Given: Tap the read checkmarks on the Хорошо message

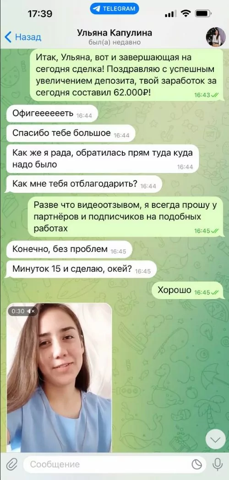Looking at the screenshot, I should [215, 293].
